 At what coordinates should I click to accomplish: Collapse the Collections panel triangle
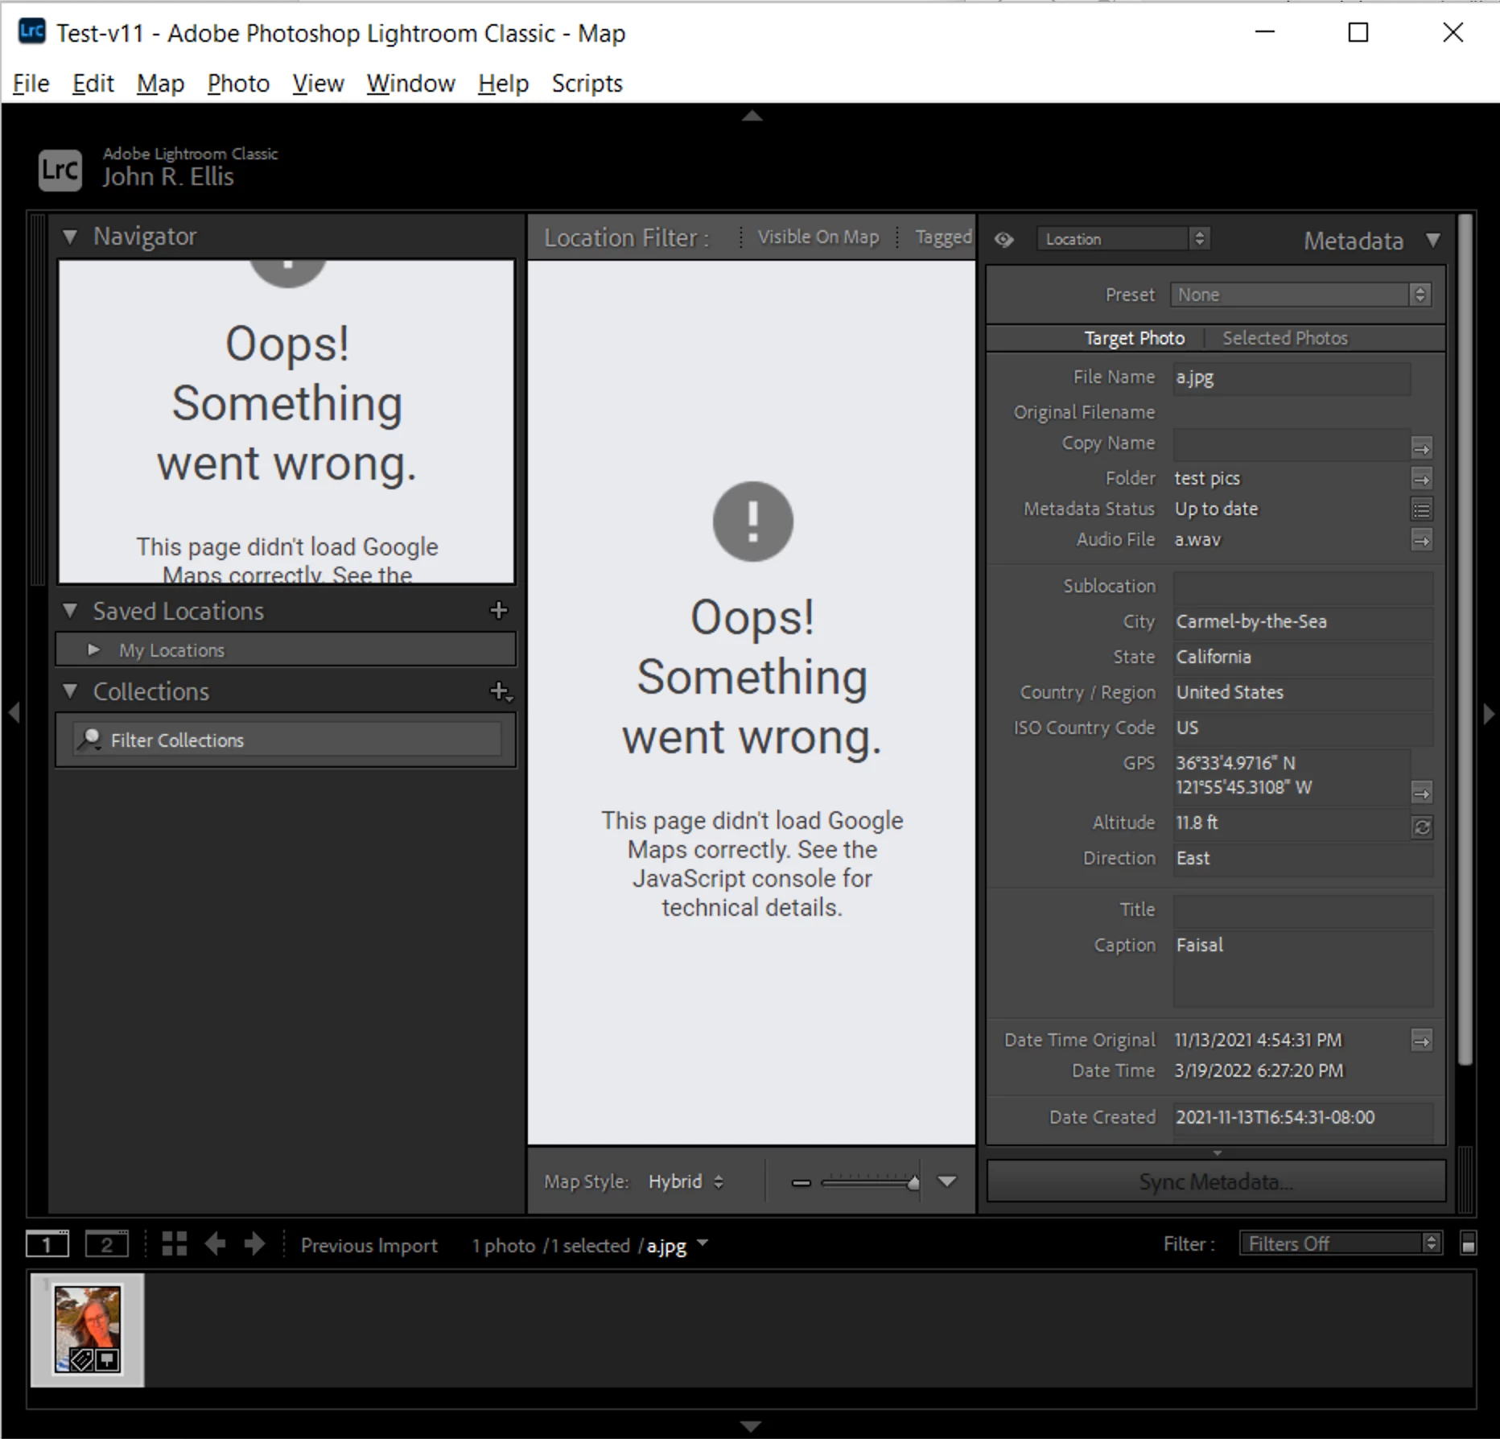click(70, 691)
